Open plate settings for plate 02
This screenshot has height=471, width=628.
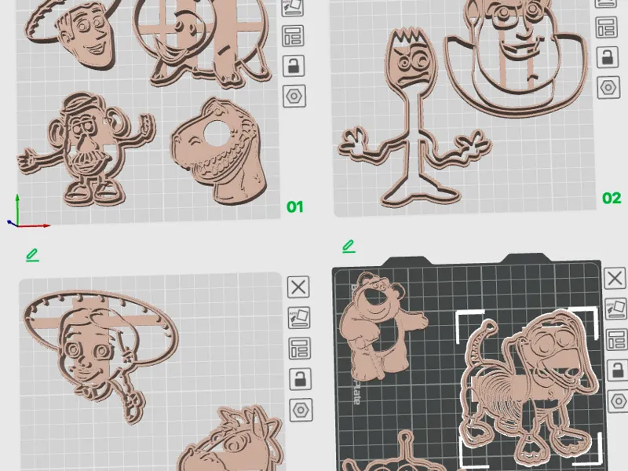tap(609, 87)
